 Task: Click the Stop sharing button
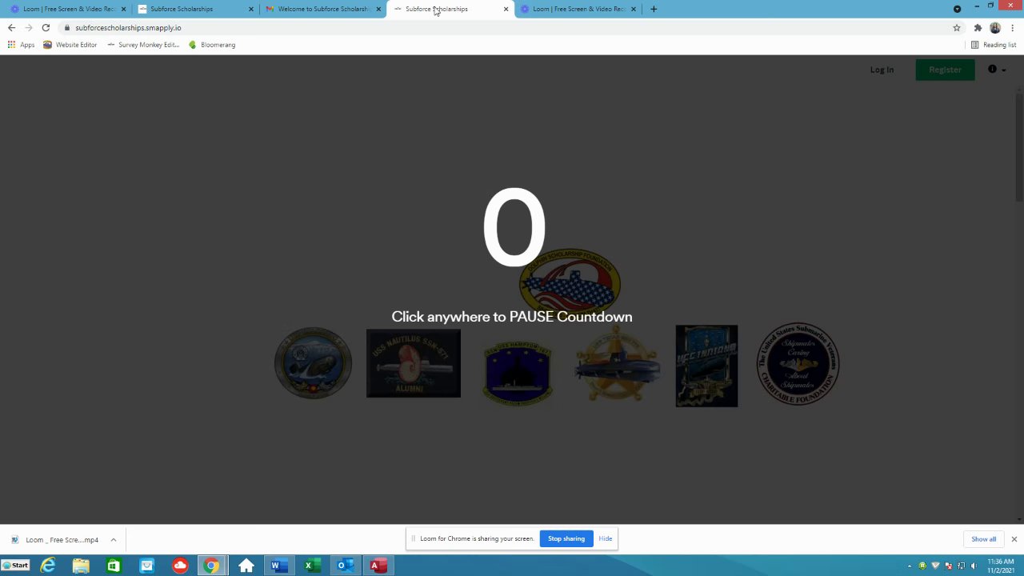point(566,538)
